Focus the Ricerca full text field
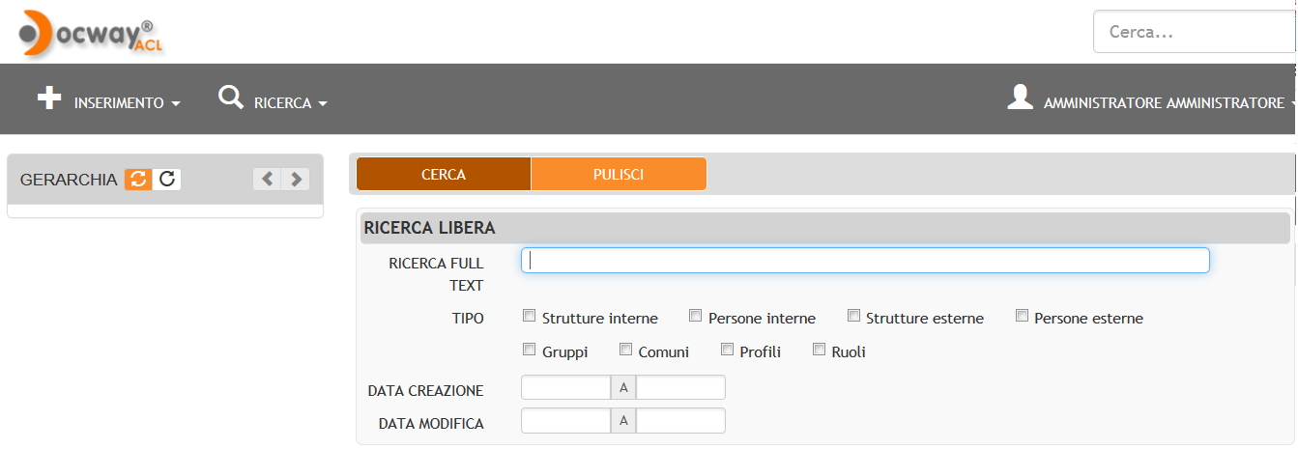Viewport: 1298px width, 449px height. 865,261
